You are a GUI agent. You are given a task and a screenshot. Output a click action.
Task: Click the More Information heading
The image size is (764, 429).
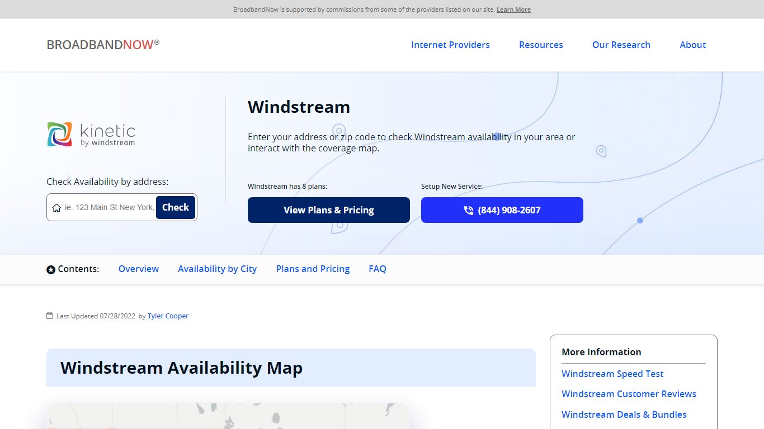[x=601, y=352]
